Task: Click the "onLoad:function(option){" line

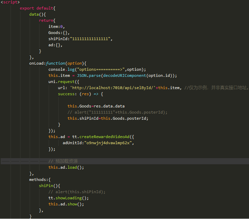Action: pos(58,64)
